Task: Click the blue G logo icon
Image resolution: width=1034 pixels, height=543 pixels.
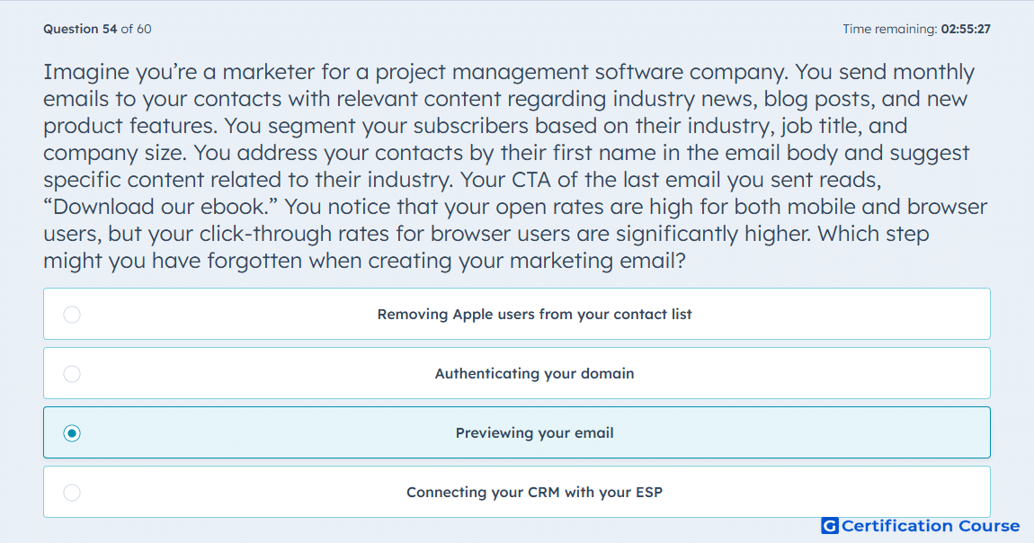Action: [x=830, y=526]
